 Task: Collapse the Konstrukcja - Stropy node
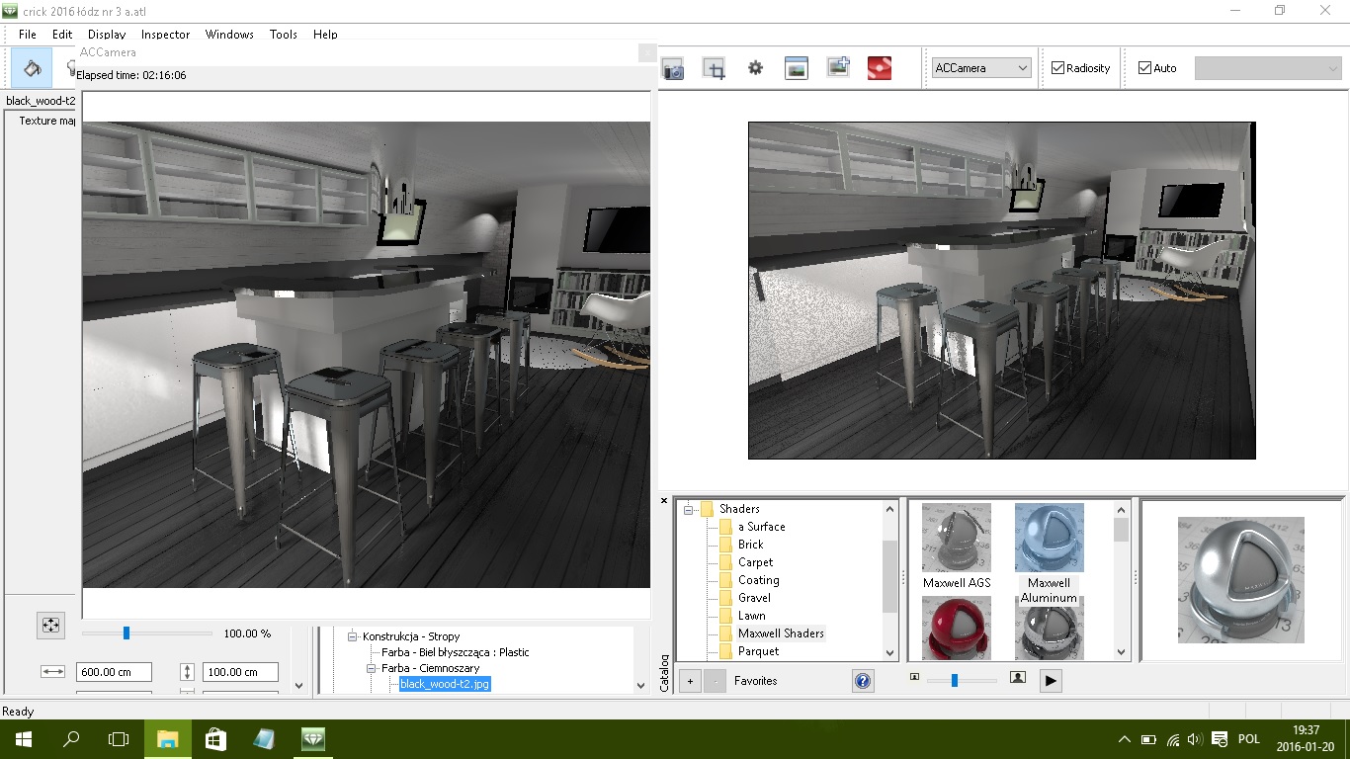(352, 637)
